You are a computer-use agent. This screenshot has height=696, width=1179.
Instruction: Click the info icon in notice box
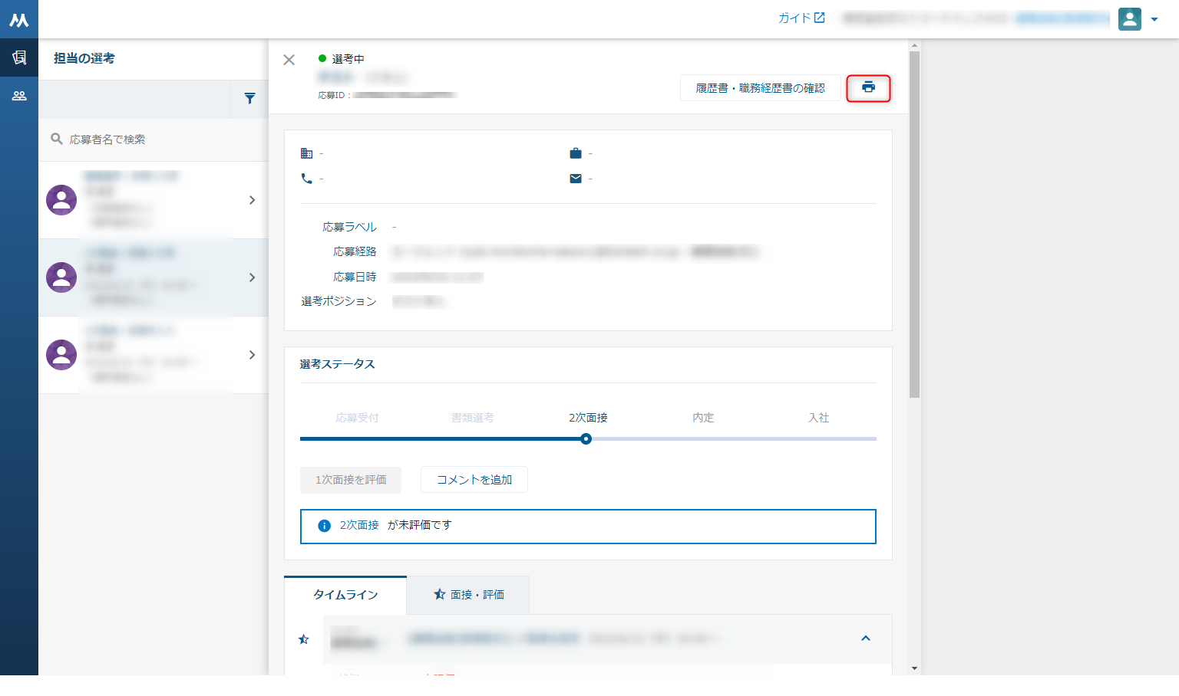(x=324, y=526)
